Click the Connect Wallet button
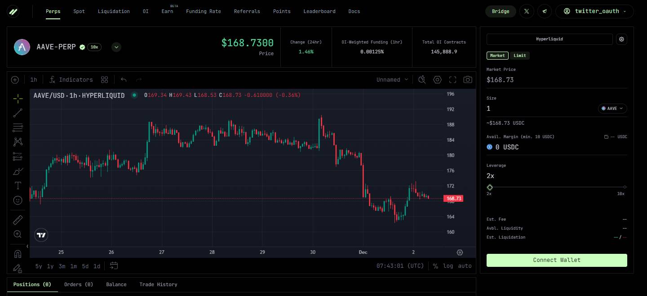Screen dimensions: 647x296 557,260
